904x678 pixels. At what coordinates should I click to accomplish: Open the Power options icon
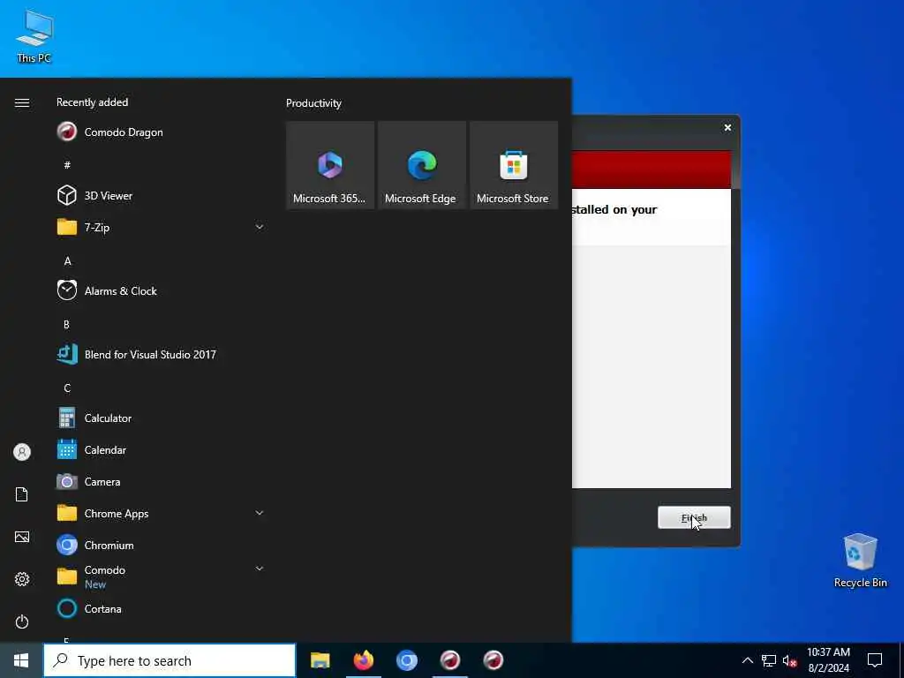coord(22,621)
